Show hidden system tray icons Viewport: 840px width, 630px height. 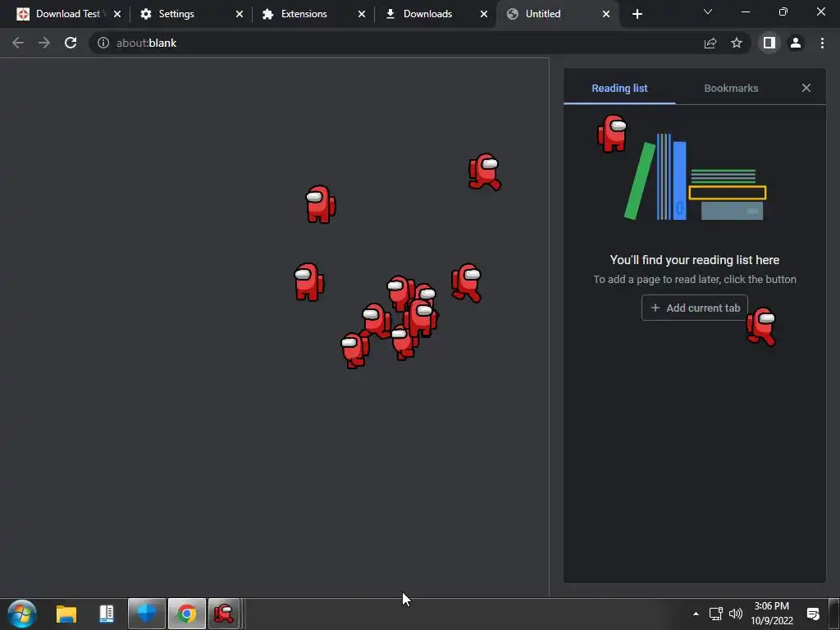point(696,614)
